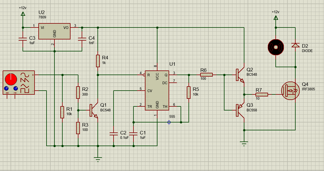Click resistor R7 near MOSFET gate
This screenshot has height=171, width=324.
(x=262, y=94)
